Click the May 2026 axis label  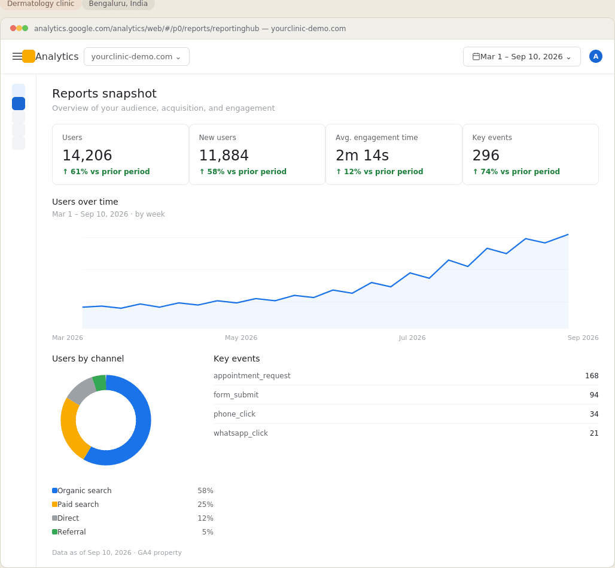pos(241,338)
